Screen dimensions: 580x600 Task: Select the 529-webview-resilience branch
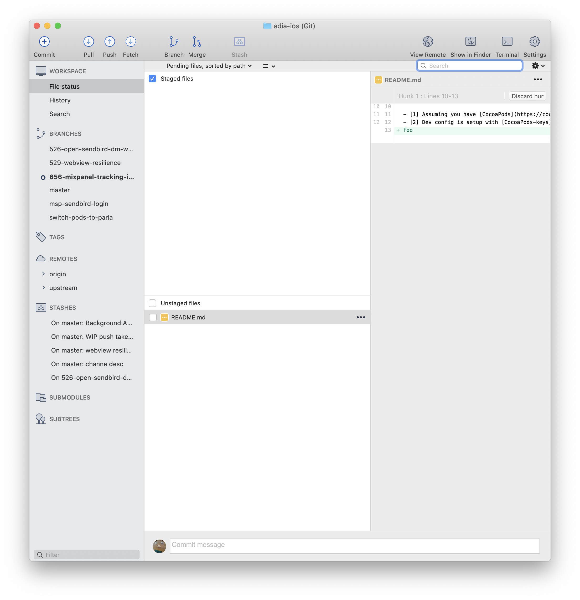pos(87,163)
